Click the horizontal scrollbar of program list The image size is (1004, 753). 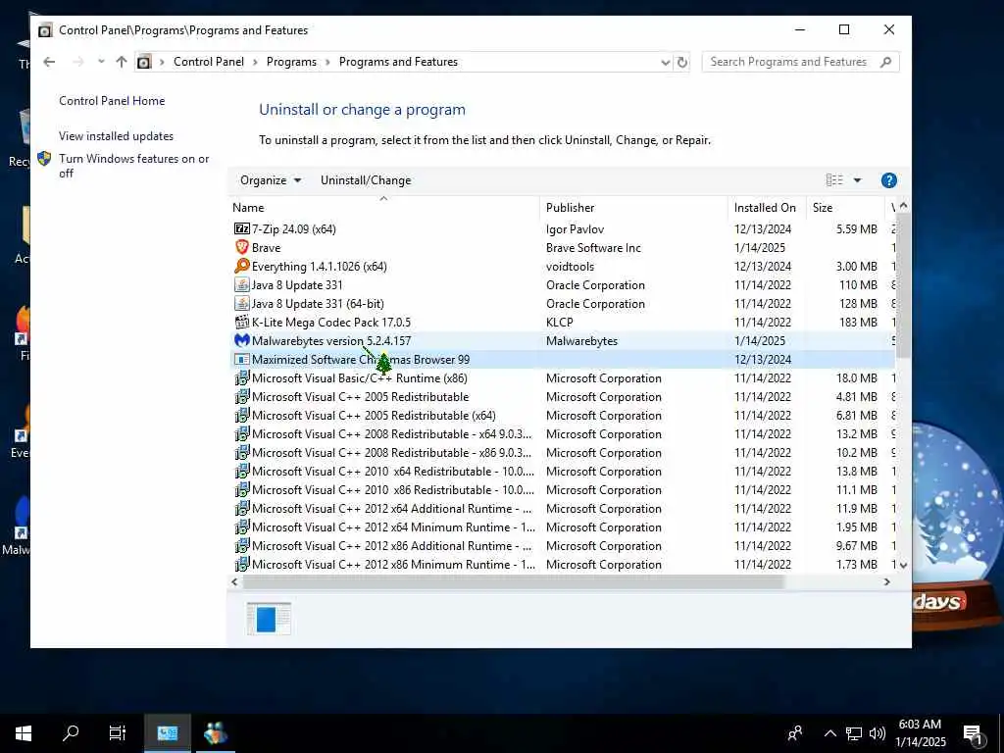pyautogui.click(x=514, y=582)
